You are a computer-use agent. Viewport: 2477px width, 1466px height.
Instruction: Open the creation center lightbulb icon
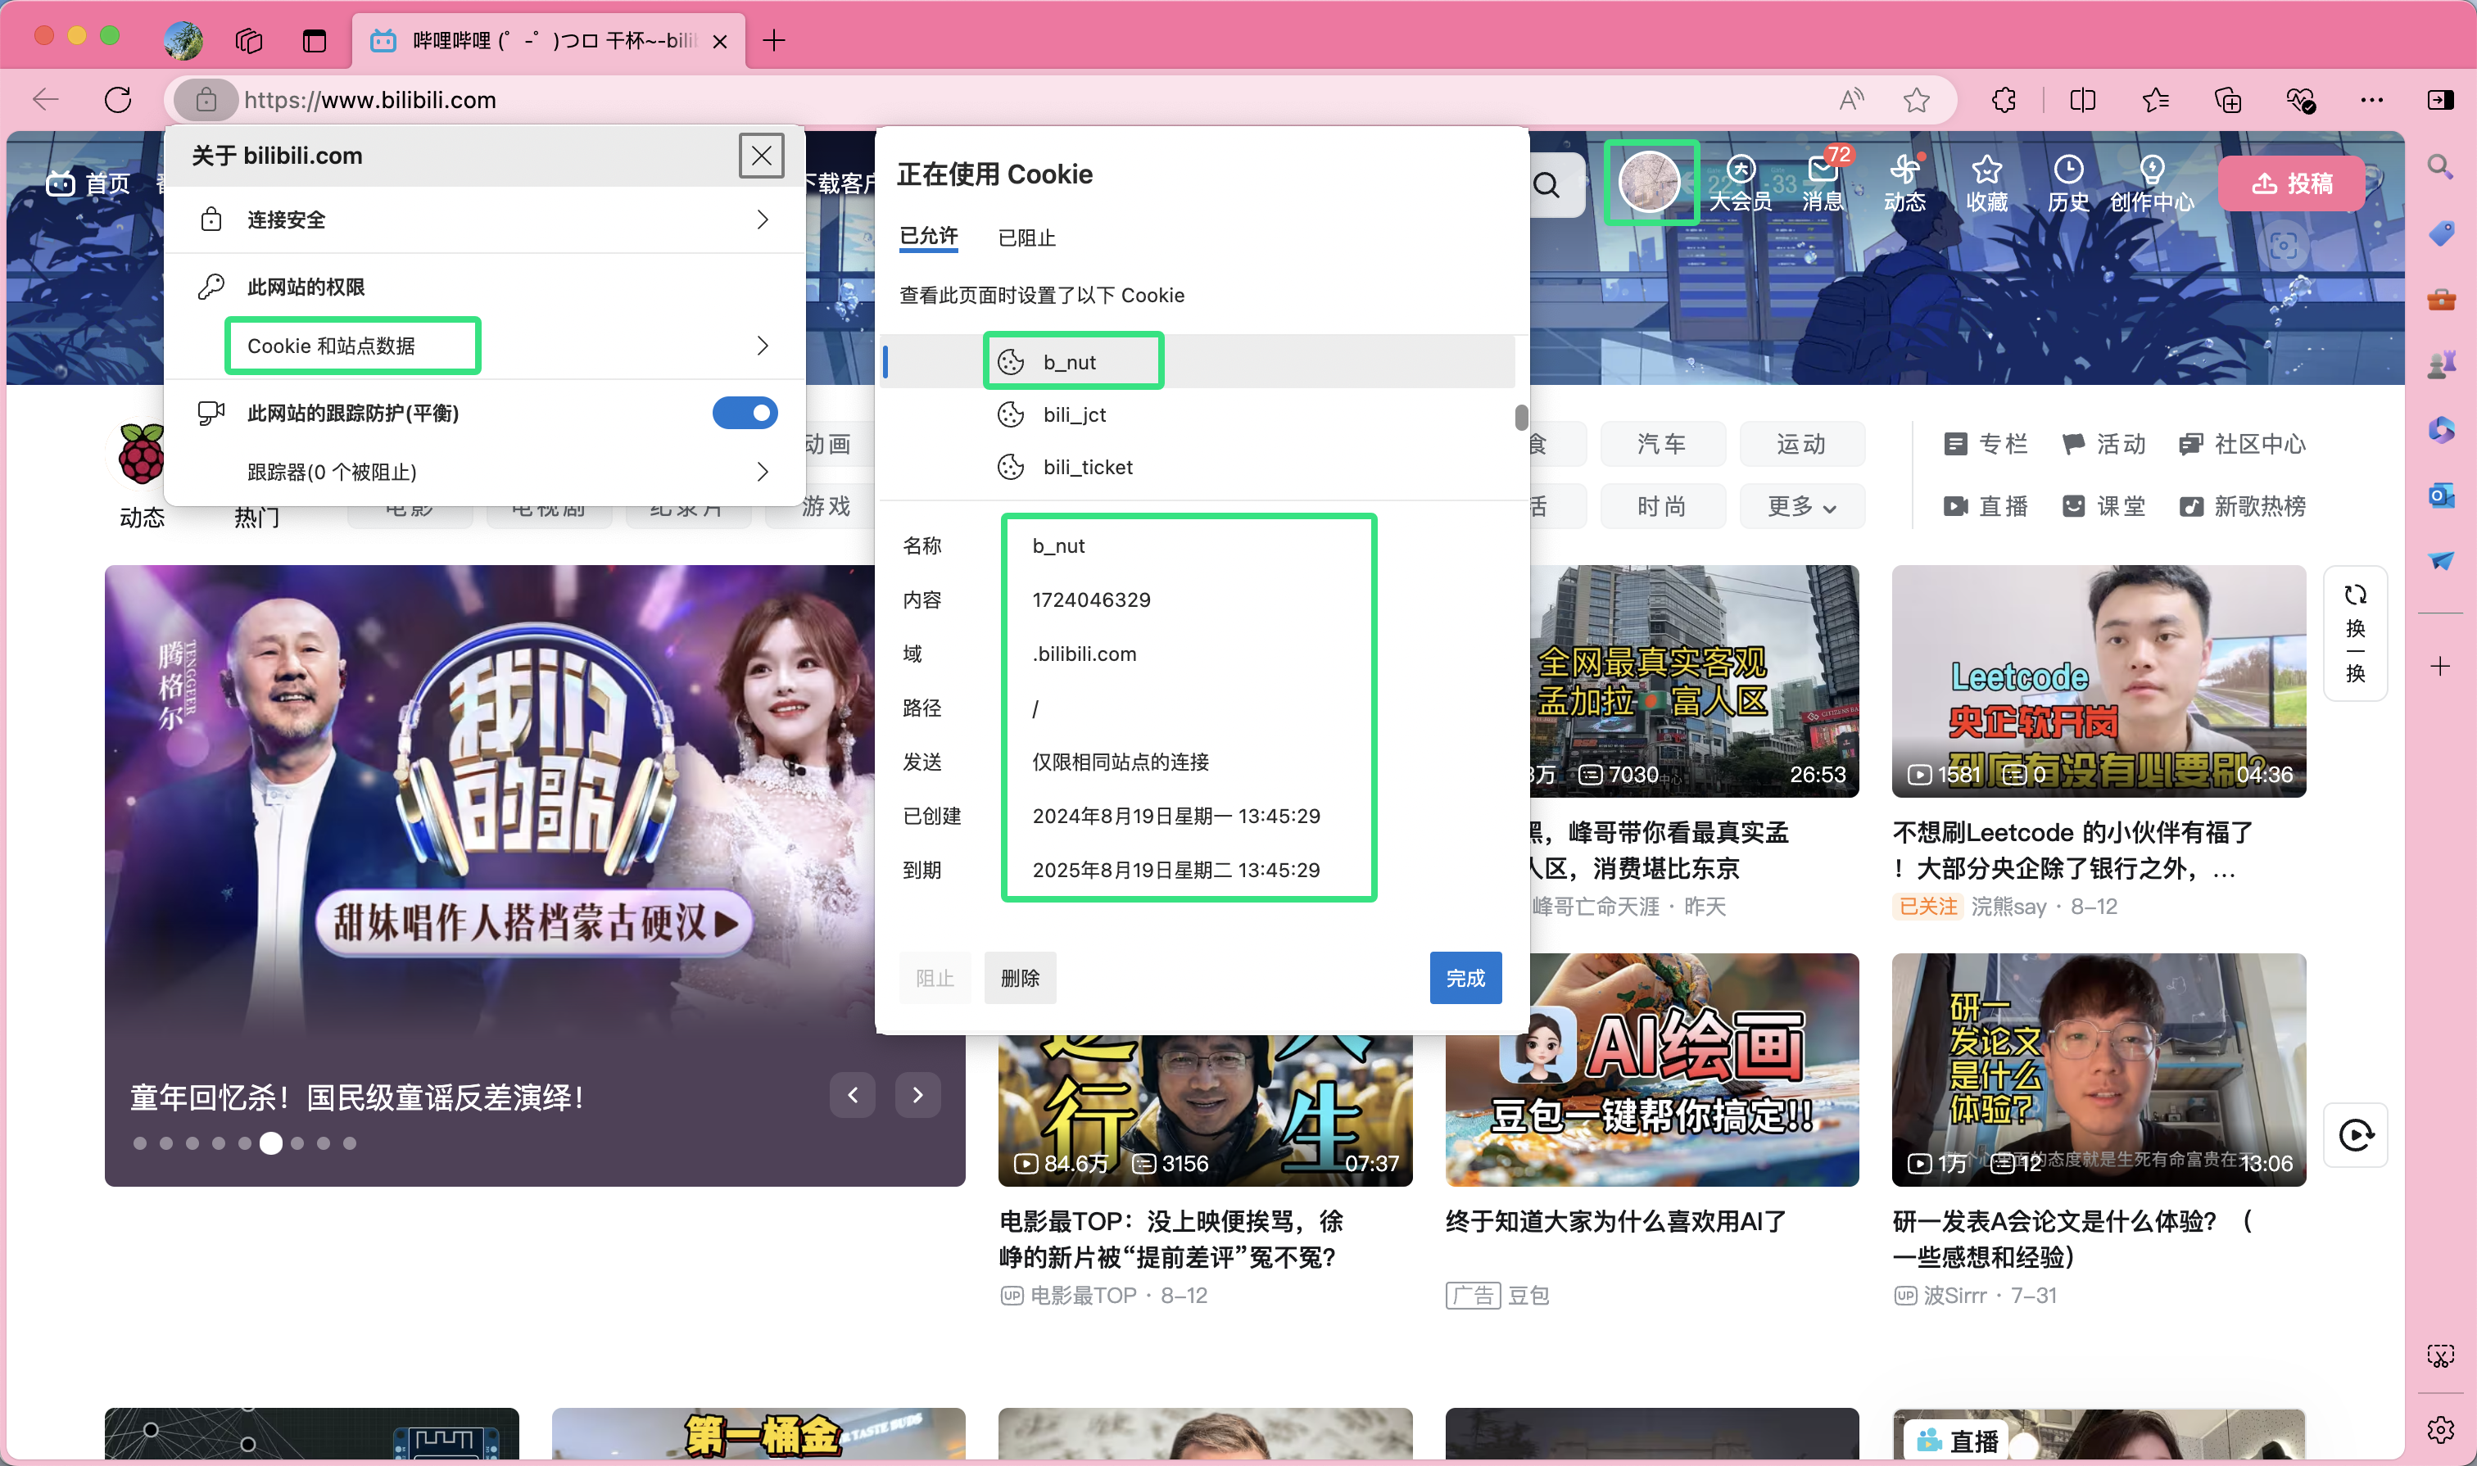click(x=2151, y=170)
